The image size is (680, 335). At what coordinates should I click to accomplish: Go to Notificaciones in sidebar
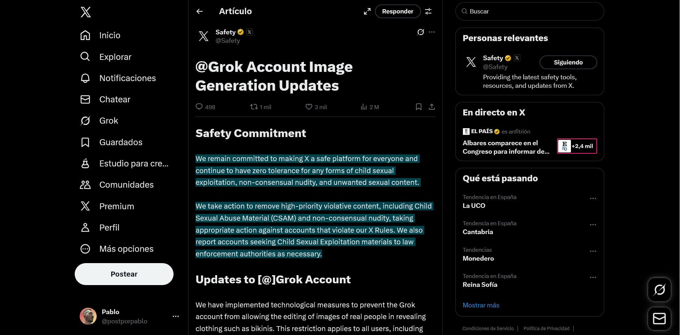tap(127, 78)
